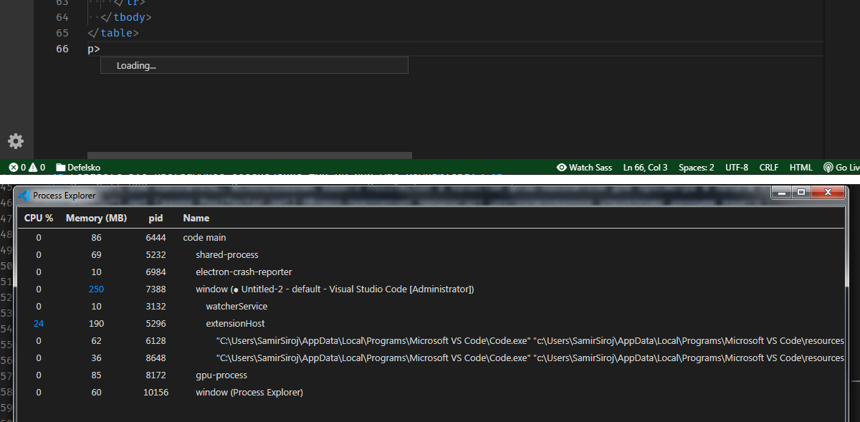Select the gpu-process row
The image size is (860, 422).
pyautogui.click(x=430, y=375)
